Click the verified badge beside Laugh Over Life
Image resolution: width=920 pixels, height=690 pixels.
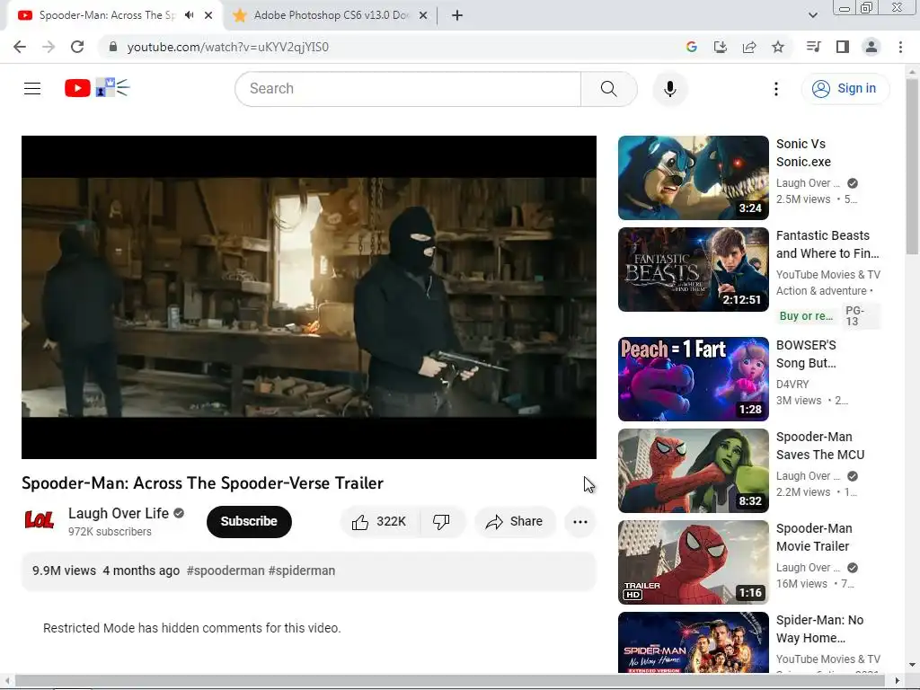click(179, 513)
